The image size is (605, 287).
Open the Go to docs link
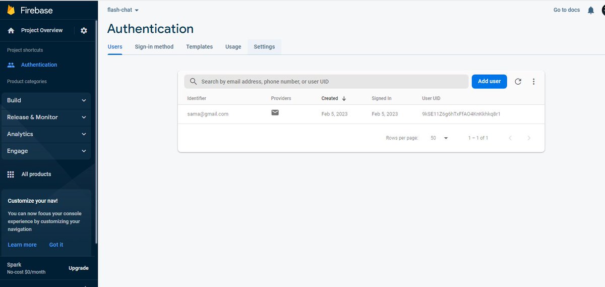pos(567,10)
